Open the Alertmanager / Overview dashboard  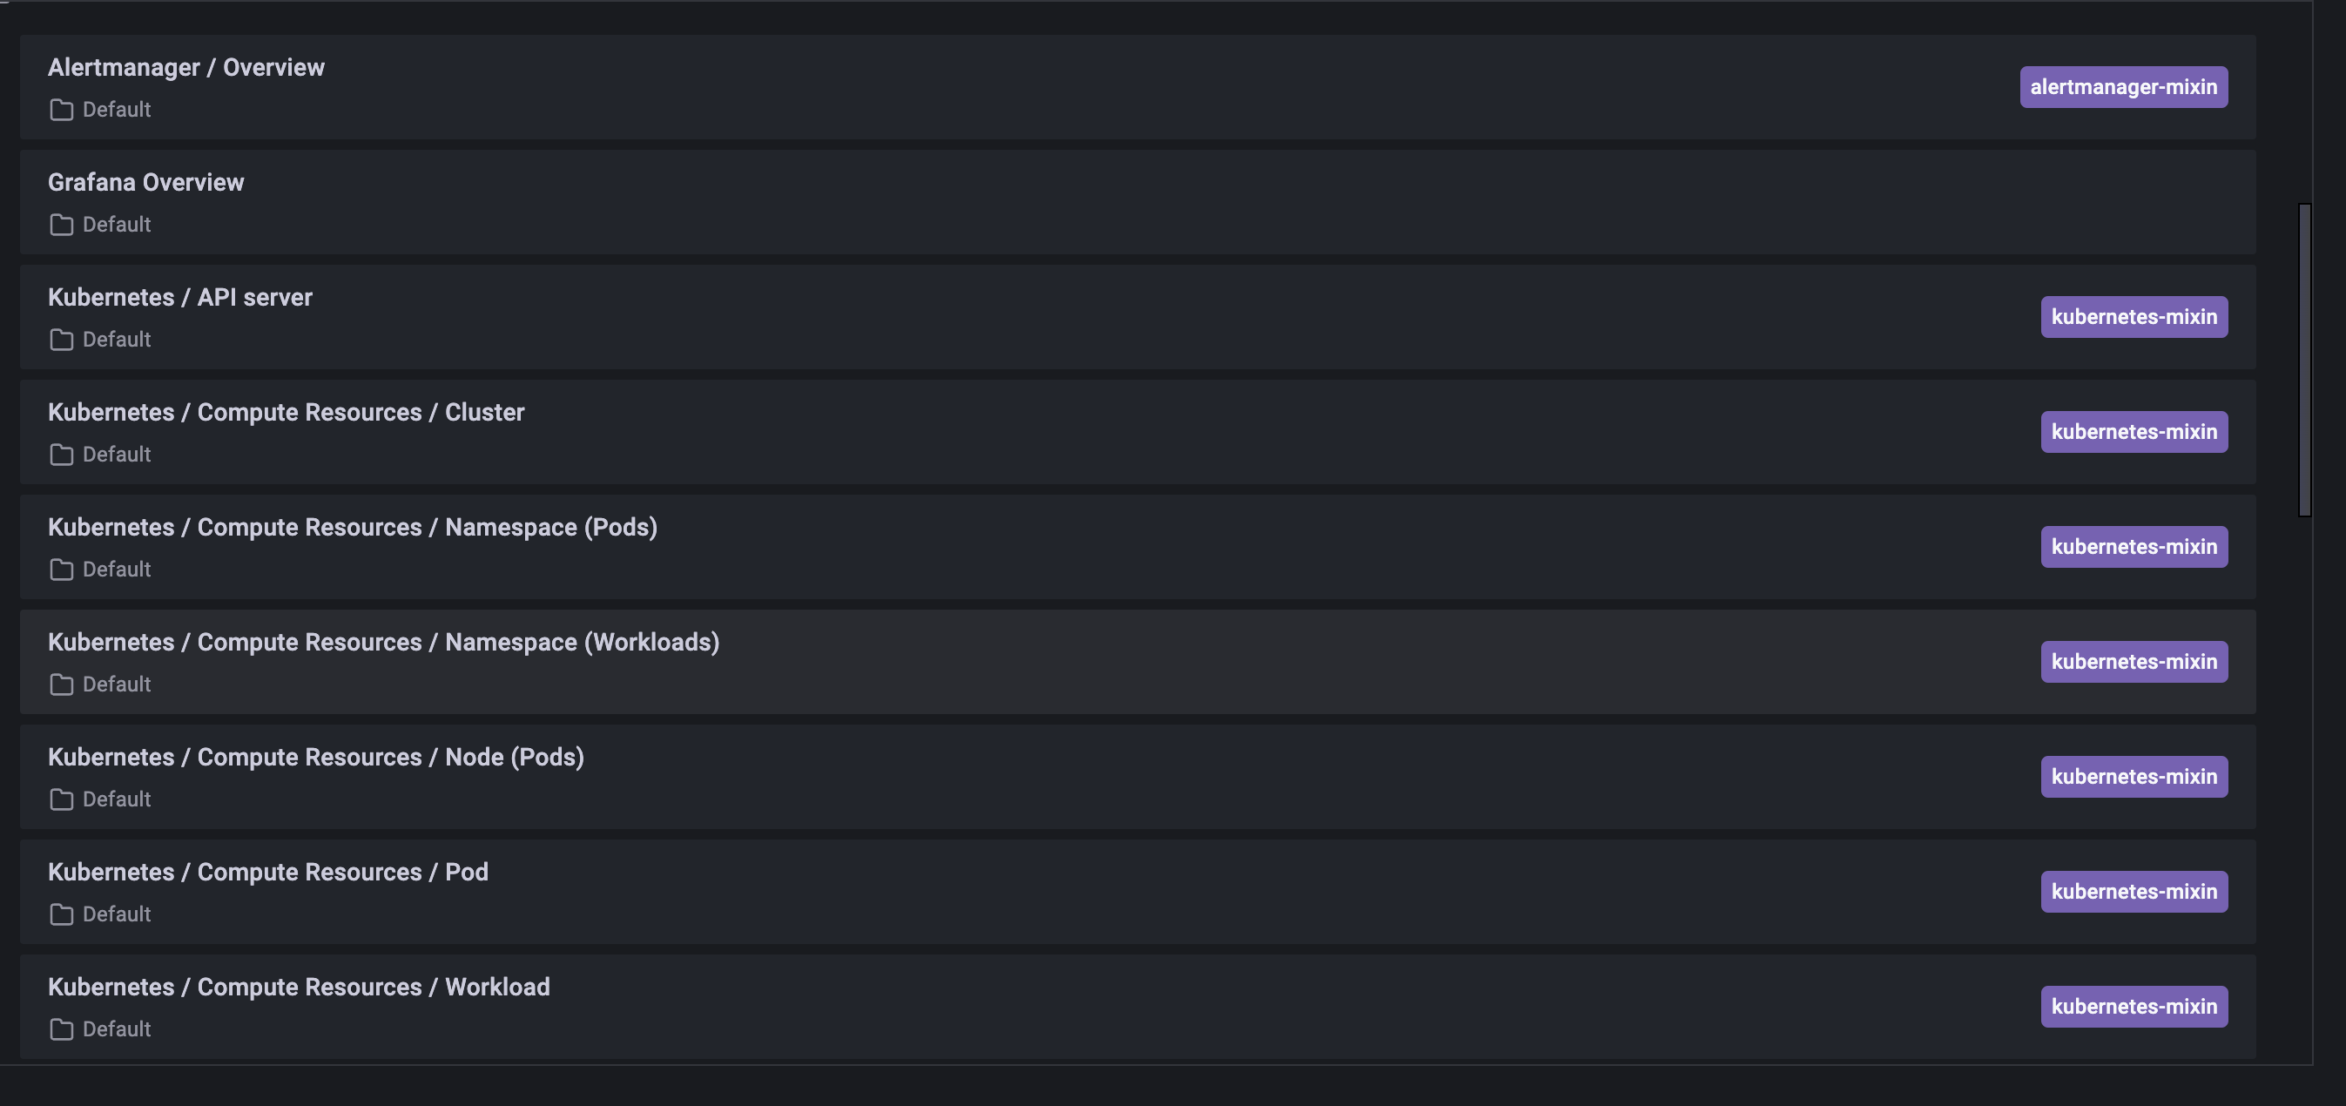click(185, 67)
